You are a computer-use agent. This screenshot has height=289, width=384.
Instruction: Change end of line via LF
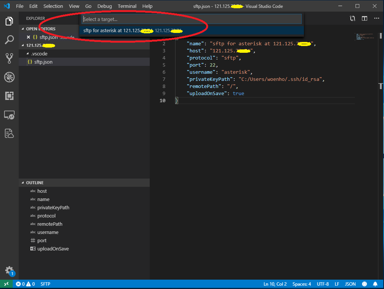click(x=337, y=284)
